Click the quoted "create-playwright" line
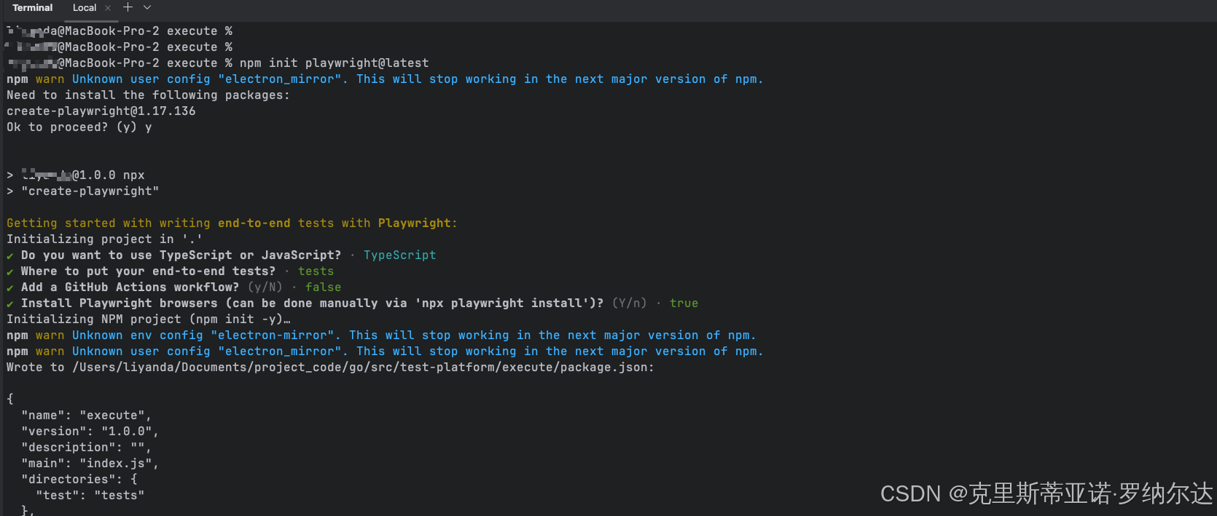Screen dimensions: 1217x516 [90, 191]
